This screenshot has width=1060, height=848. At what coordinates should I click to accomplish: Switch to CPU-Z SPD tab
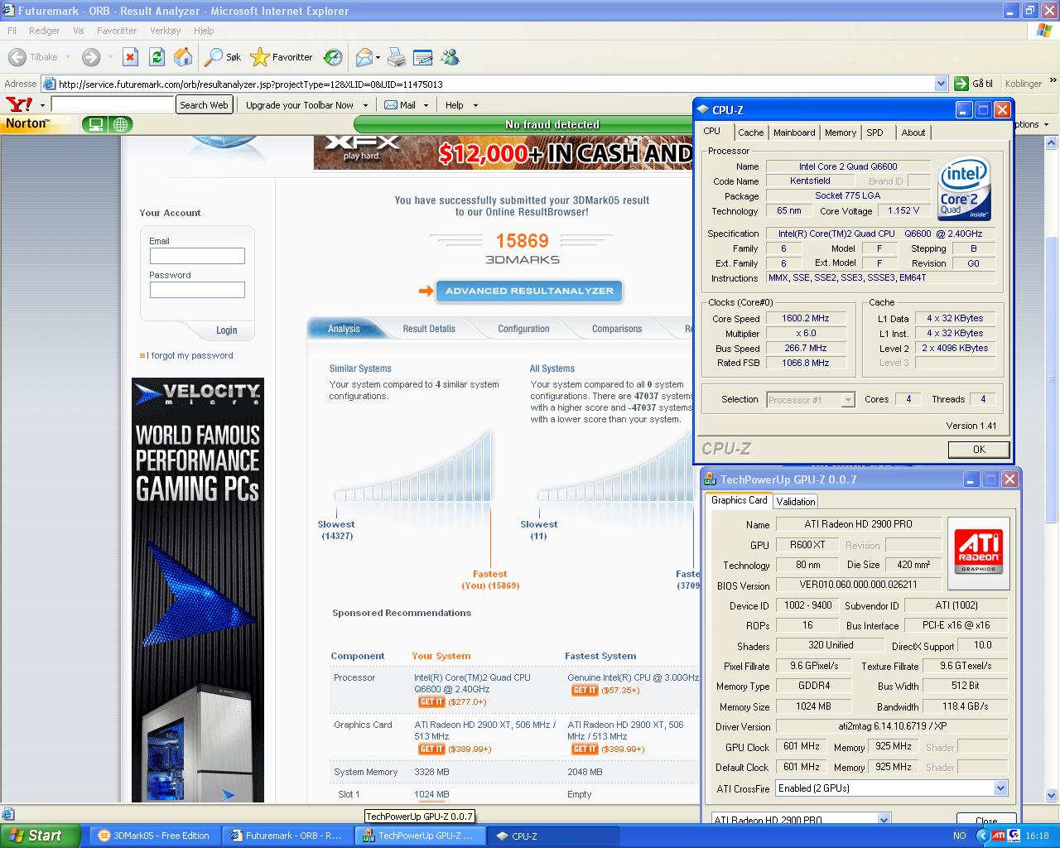(875, 132)
